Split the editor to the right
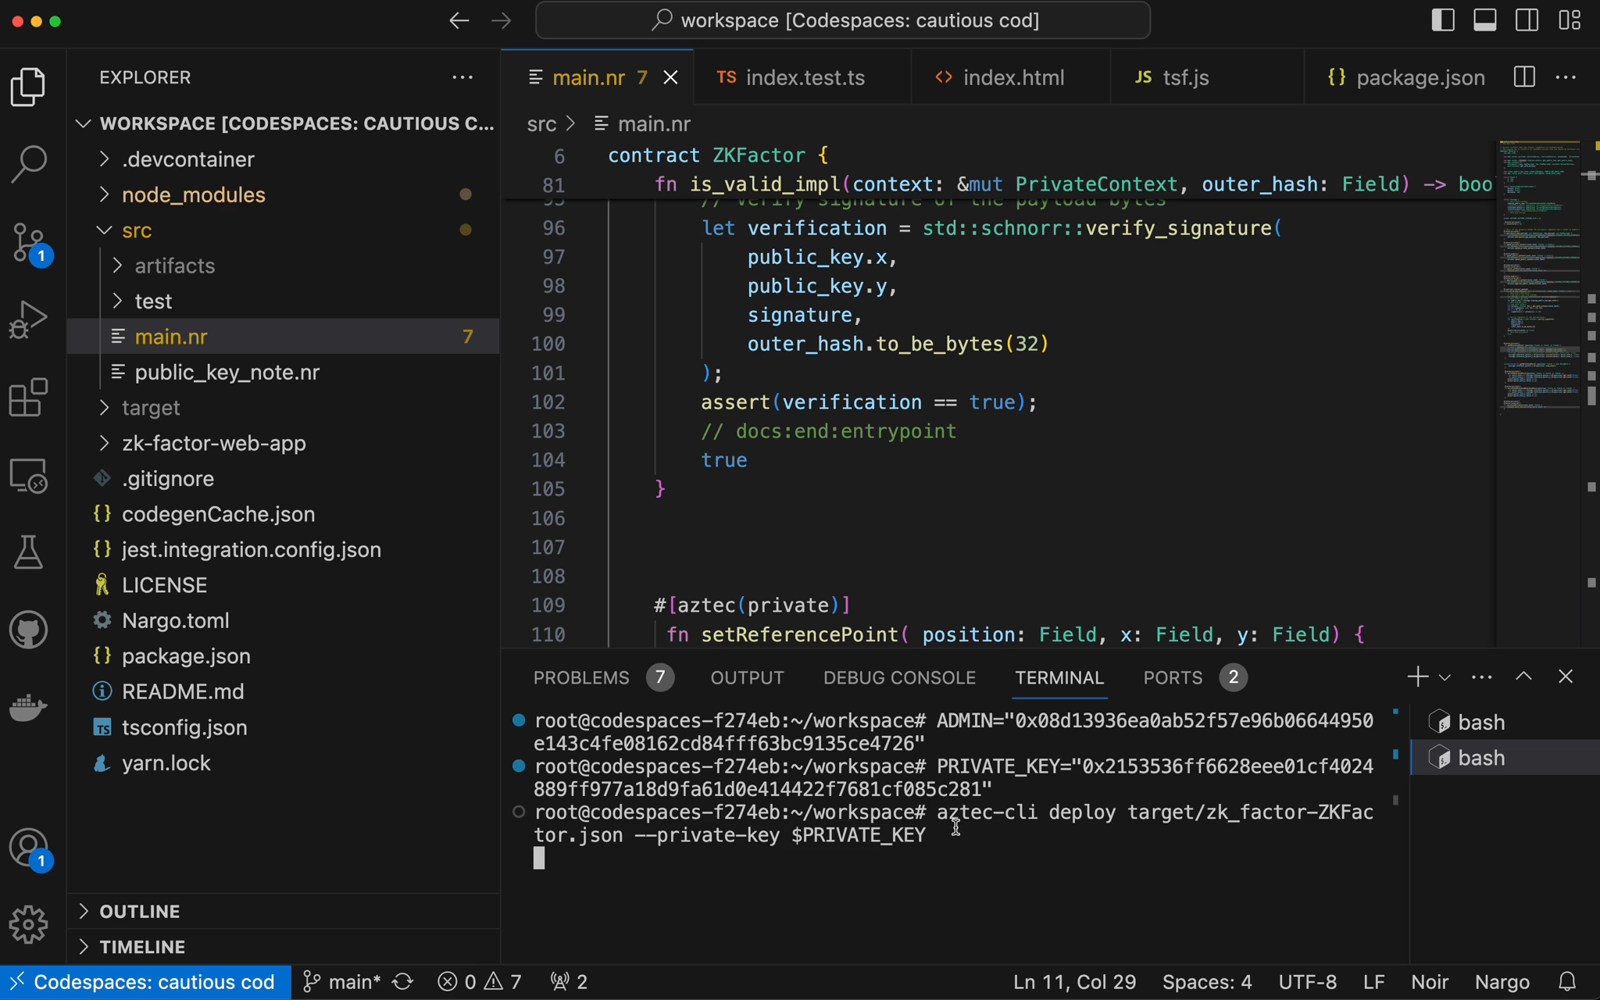The height and width of the screenshot is (1000, 1600). (1524, 77)
